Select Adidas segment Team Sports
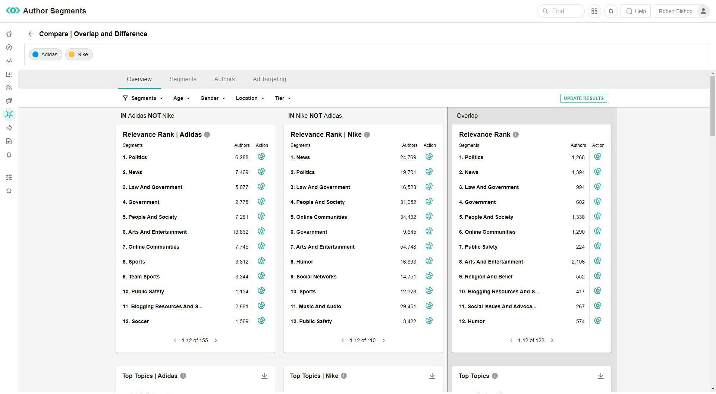716x394 pixels. (x=141, y=277)
